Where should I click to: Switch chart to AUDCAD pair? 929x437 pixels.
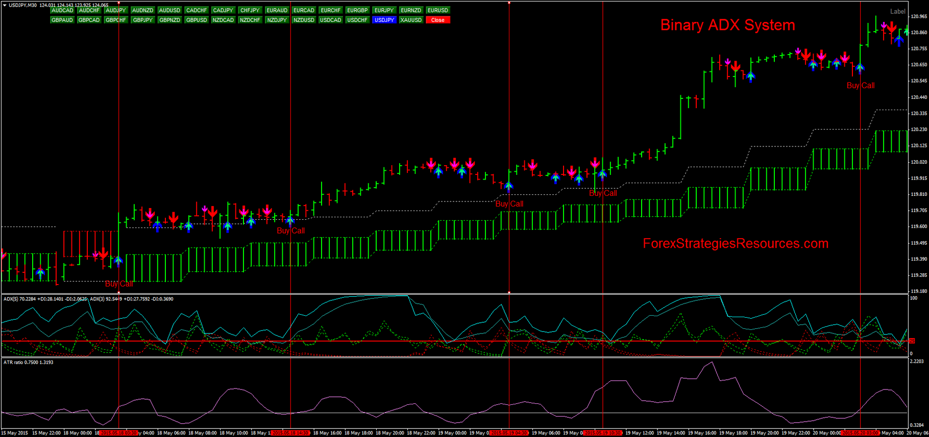point(62,10)
